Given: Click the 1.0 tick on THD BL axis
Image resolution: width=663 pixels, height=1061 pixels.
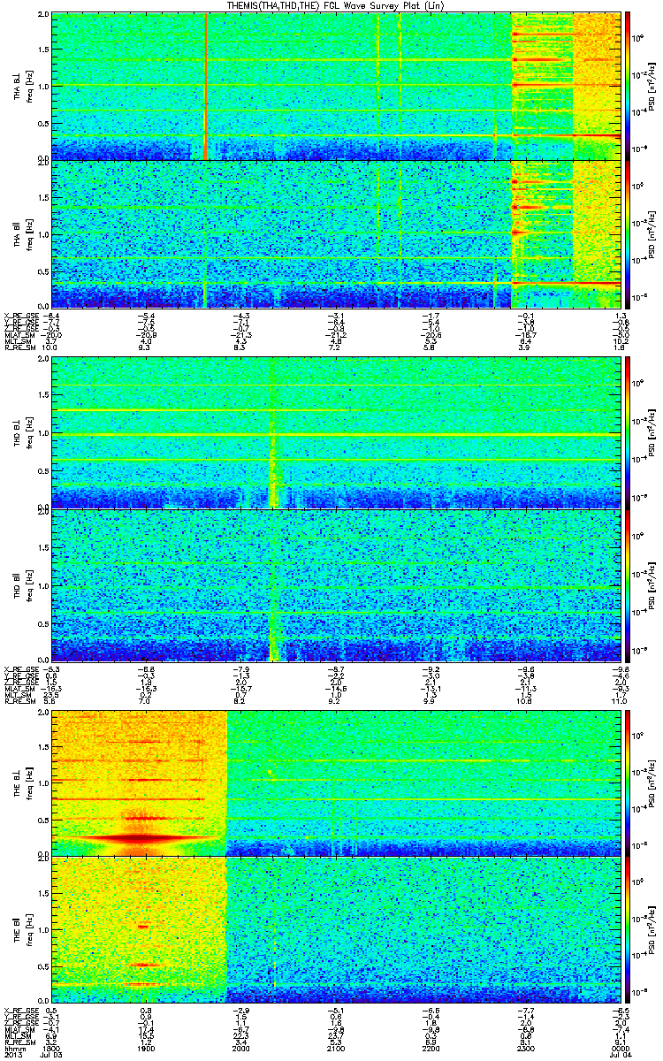Looking at the screenshot, I should pos(44,433).
